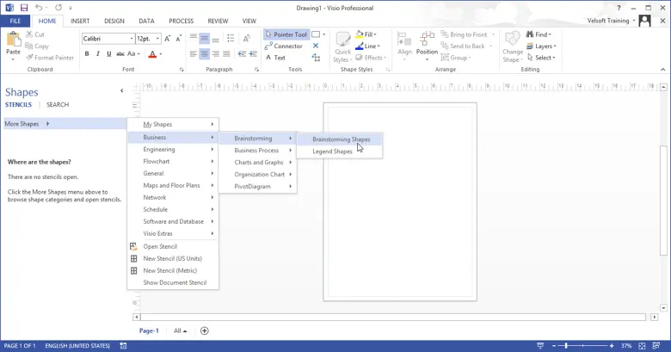This screenshot has width=671, height=352.
Task: Click the insert page plus button
Action: (x=205, y=330)
